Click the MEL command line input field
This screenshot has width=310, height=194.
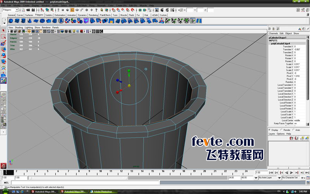coord(85,182)
